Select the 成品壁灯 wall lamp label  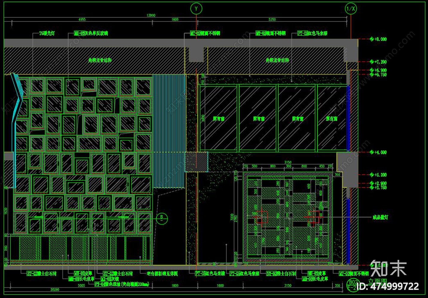click(380, 217)
